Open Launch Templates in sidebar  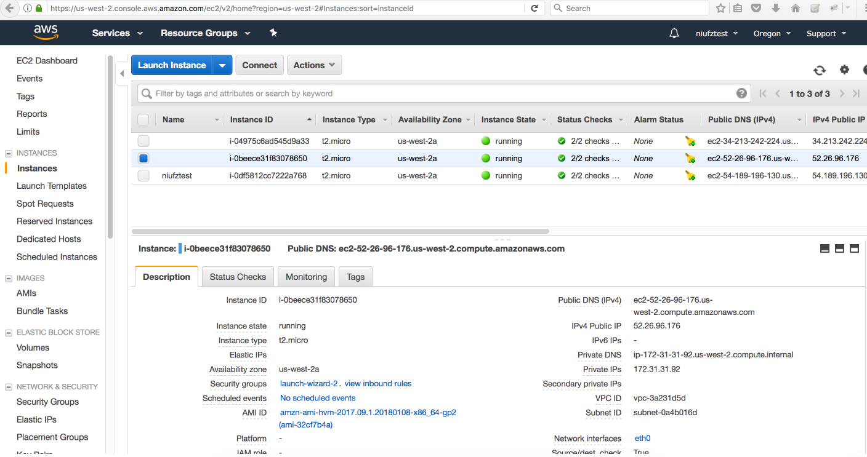coord(52,186)
